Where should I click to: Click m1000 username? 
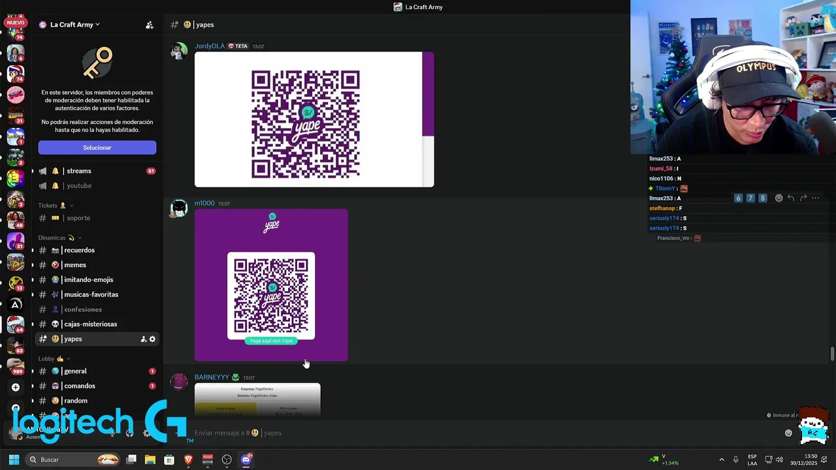point(204,203)
